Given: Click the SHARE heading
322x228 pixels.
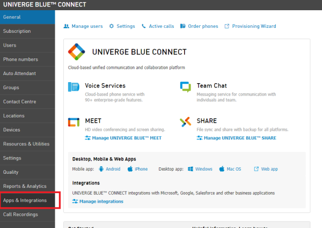Looking at the screenshot, I should pyautogui.click(x=207, y=121).
